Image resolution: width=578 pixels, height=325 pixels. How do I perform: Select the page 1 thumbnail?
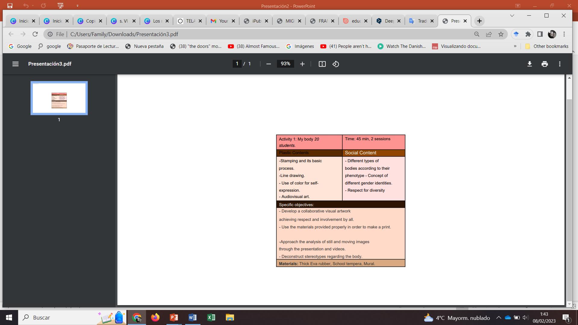pyautogui.click(x=59, y=98)
